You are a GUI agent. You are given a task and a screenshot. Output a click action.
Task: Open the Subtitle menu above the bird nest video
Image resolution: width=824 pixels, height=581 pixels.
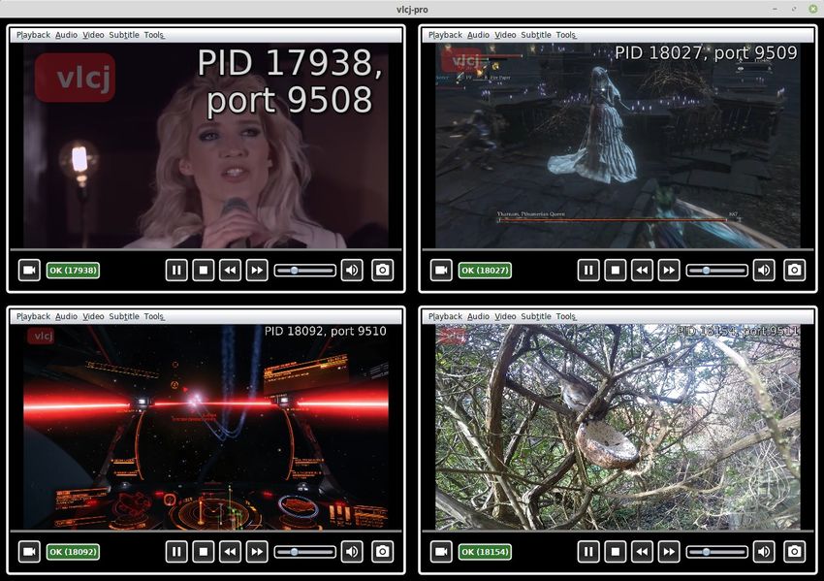(x=536, y=316)
